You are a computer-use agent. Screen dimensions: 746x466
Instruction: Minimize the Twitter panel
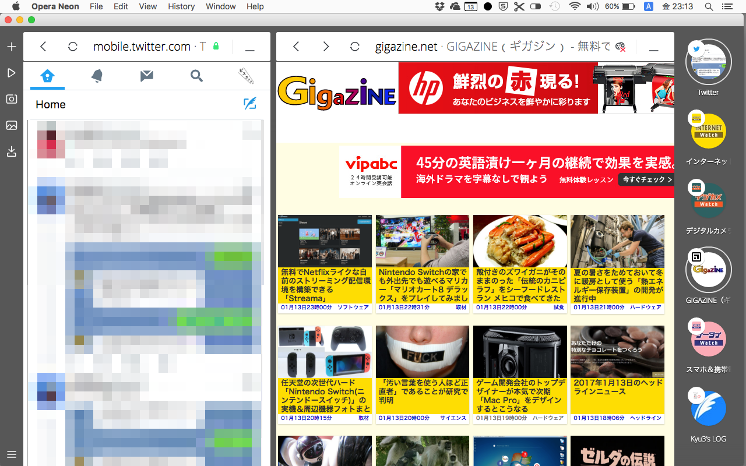tap(249, 50)
